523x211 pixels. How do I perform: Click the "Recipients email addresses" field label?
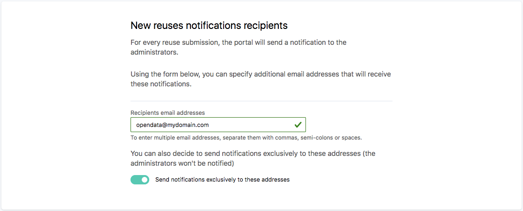click(167, 113)
